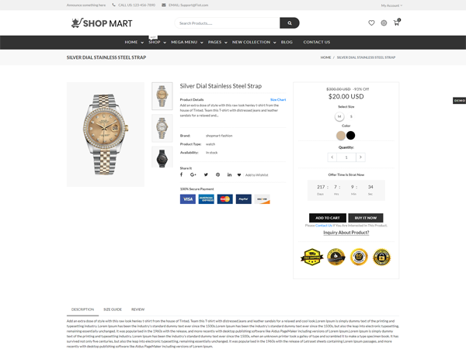Share product on LinkedIn
Image resolution: width=466 pixels, height=349 pixels.
[x=229, y=174]
